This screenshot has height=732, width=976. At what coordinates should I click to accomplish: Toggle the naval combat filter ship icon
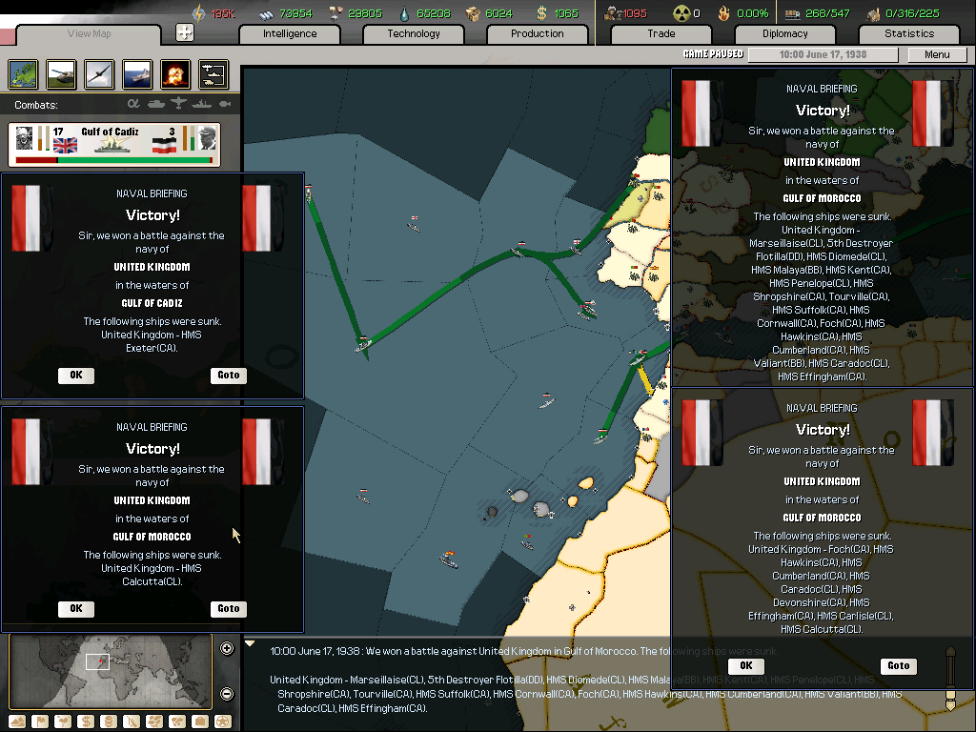[x=202, y=104]
